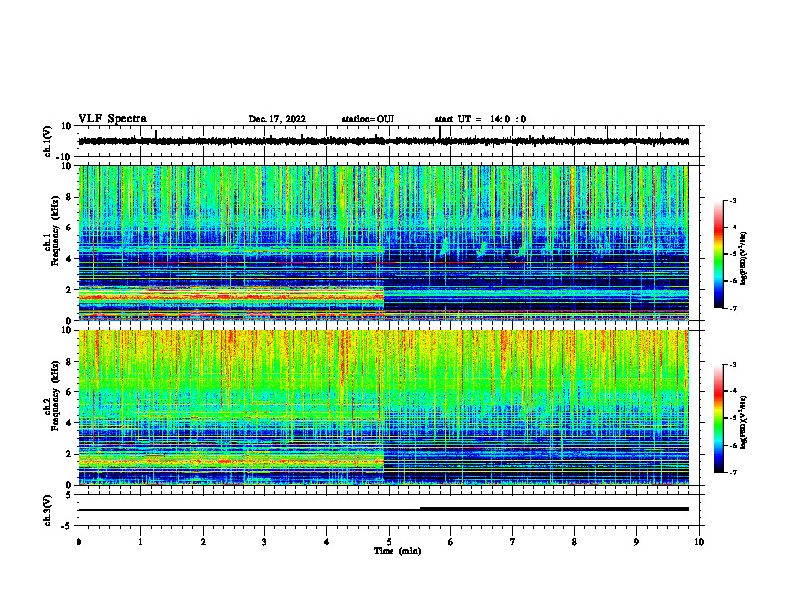Click the 'VLF Spectra' title text
The image size is (787, 608).
pyautogui.click(x=112, y=119)
